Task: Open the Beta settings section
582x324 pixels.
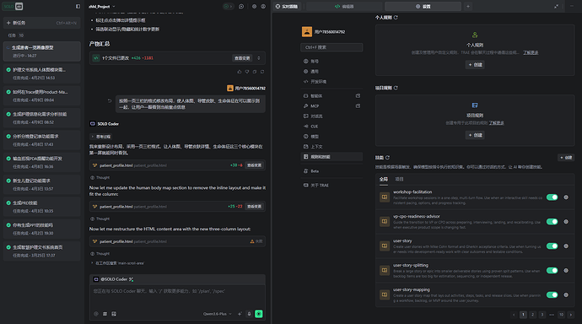Action: tap(331, 171)
